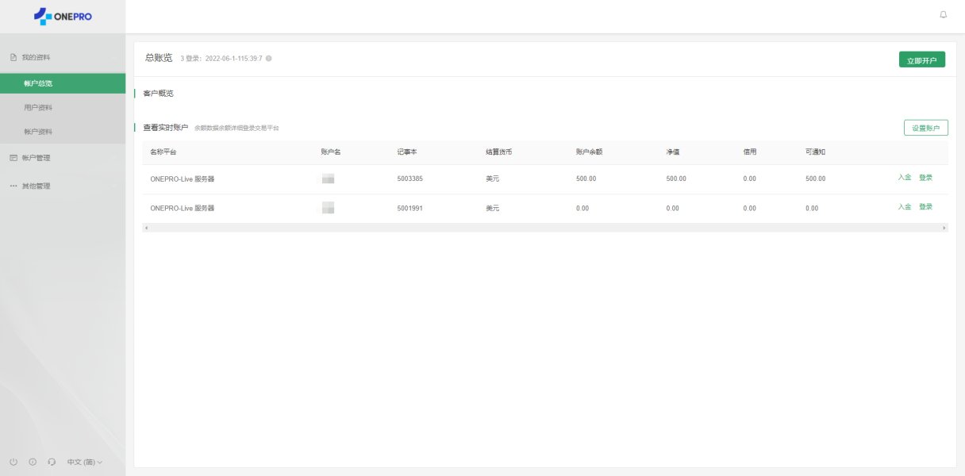Expand the 其他管理 menu section
This screenshot has width=965, height=476.
[63, 186]
